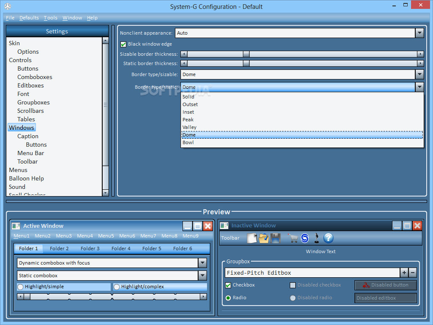Screen dimensions: 433x325
Task: Open the Static combobox arrow
Action: pos(202,276)
